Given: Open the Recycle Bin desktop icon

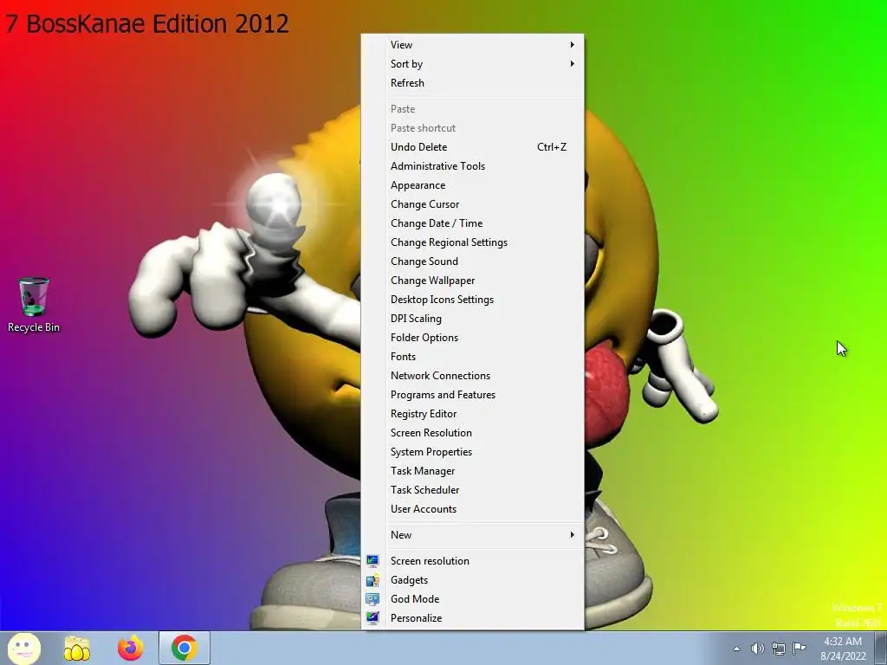Looking at the screenshot, I should pos(34,305).
